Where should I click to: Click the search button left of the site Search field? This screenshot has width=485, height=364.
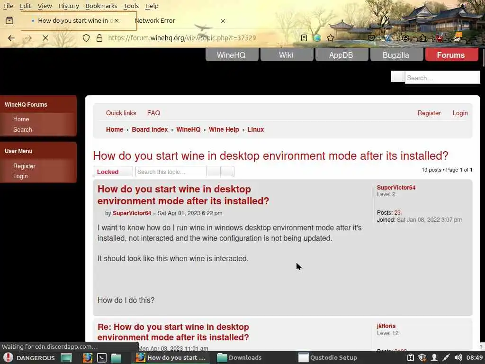click(x=398, y=77)
